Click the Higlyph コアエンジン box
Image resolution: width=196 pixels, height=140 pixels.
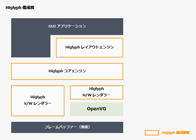67,71
